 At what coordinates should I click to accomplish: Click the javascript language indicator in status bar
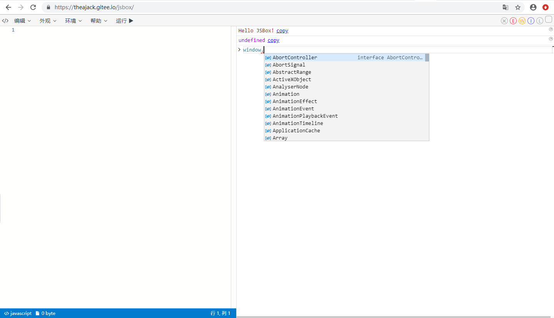tap(18, 313)
